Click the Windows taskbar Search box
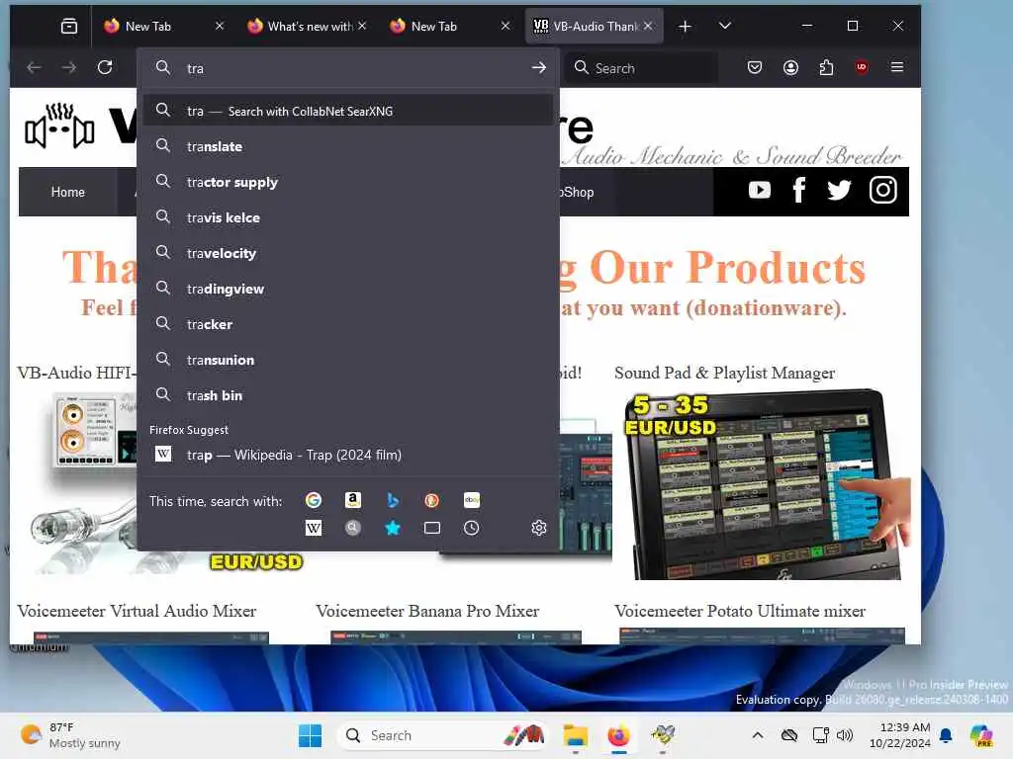 [442, 735]
